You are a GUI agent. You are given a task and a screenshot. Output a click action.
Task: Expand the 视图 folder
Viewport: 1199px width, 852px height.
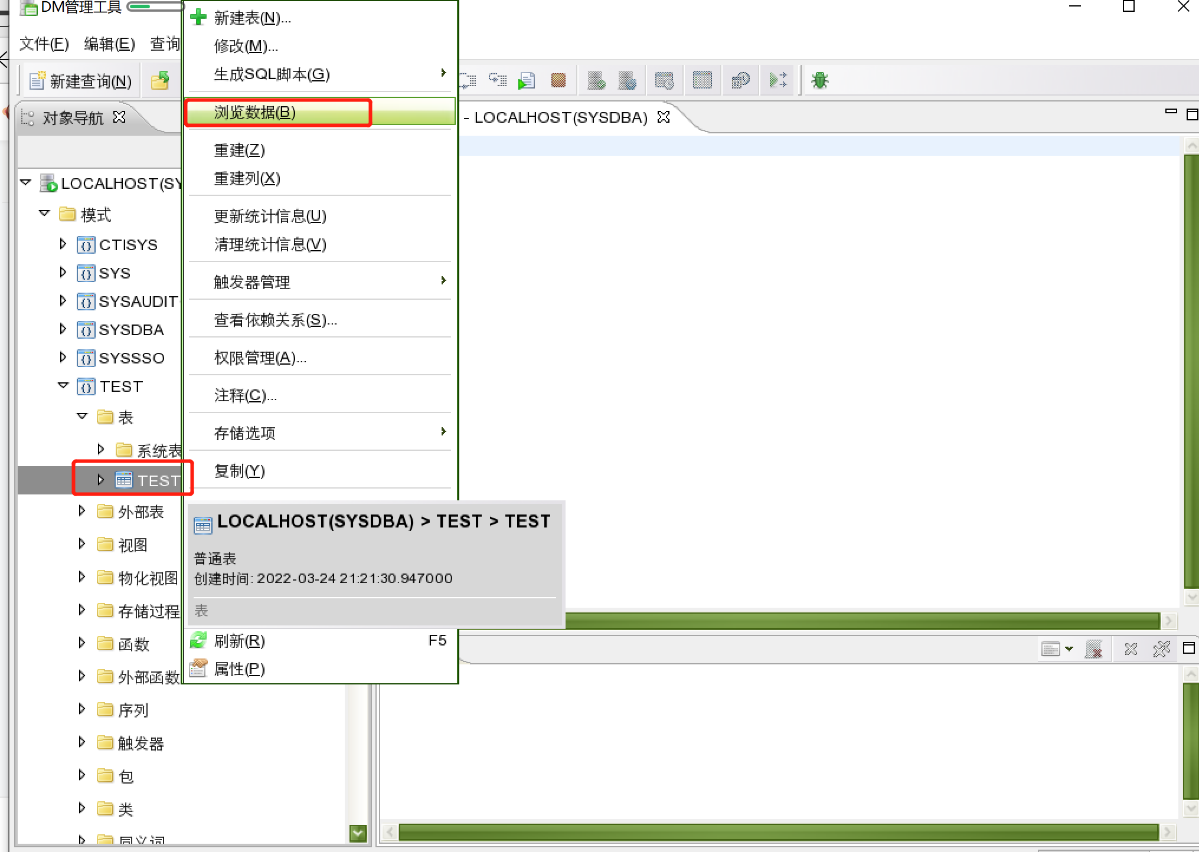82,544
